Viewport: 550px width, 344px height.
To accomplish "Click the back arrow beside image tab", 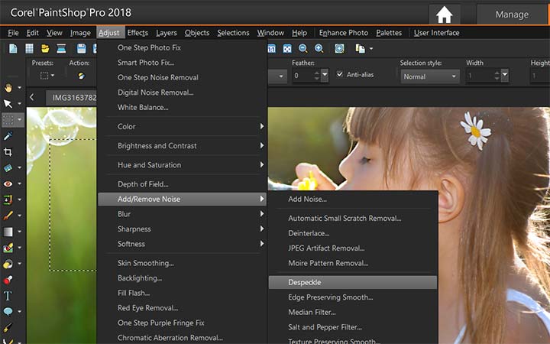I will (x=32, y=97).
